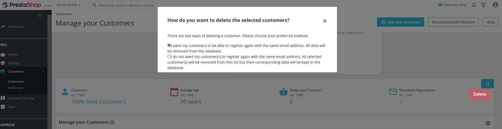Click the notifications bell icon
The height and width of the screenshot is (129, 502).
(x=474, y=5)
